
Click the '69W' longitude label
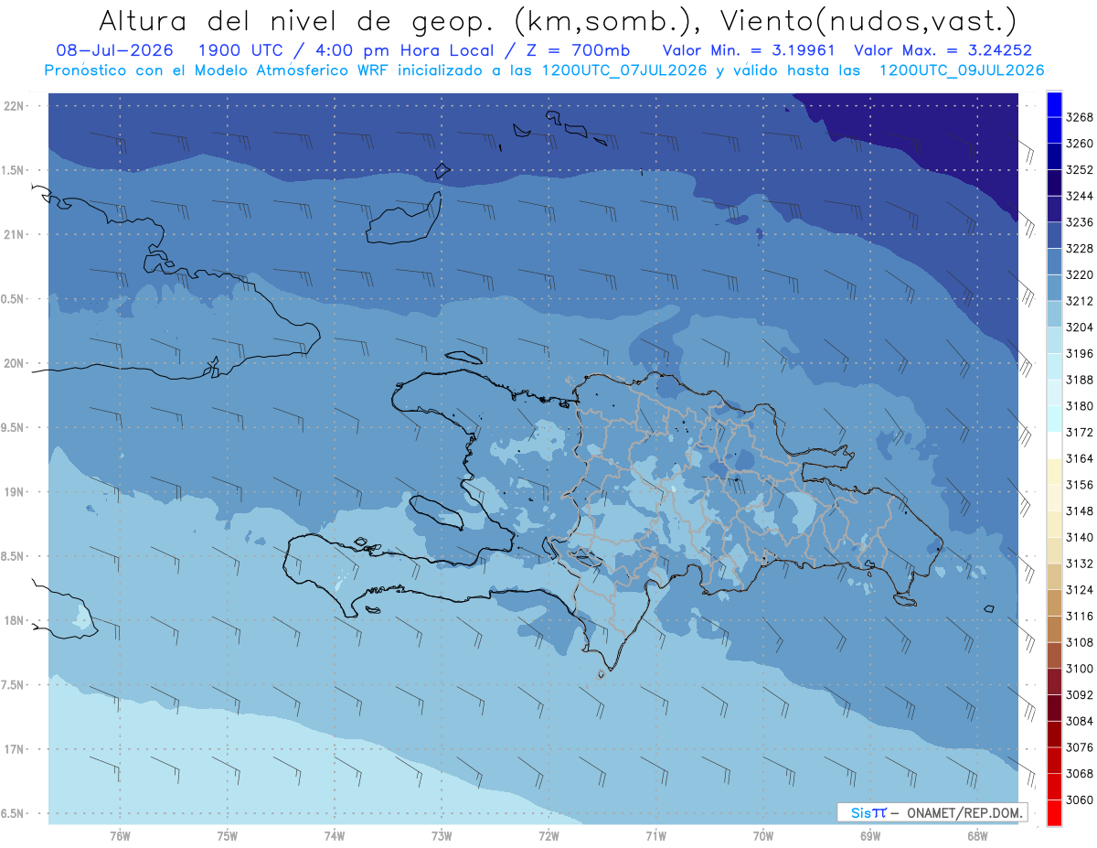(870, 834)
